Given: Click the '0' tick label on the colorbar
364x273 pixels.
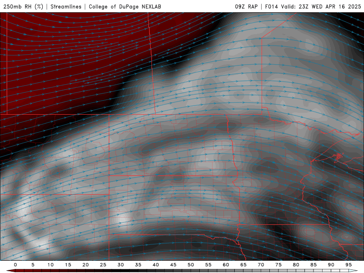Looking at the screenshot, I should tap(15, 265).
